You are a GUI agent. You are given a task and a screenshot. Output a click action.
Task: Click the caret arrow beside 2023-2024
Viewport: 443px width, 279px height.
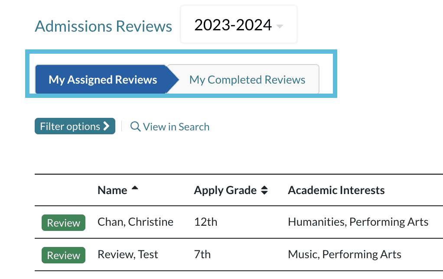click(280, 26)
